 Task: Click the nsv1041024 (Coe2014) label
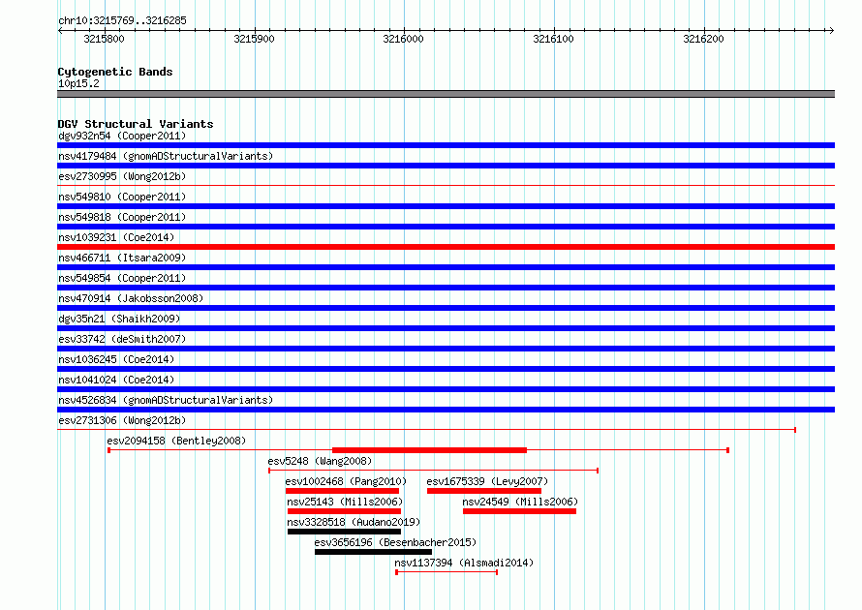(116, 380)
